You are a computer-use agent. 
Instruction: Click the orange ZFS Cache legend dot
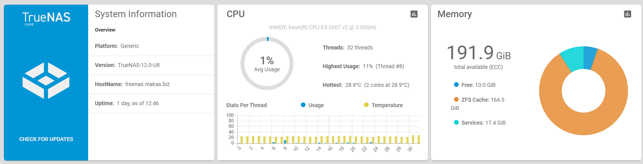pyautogui.click(x=456, y=99)
